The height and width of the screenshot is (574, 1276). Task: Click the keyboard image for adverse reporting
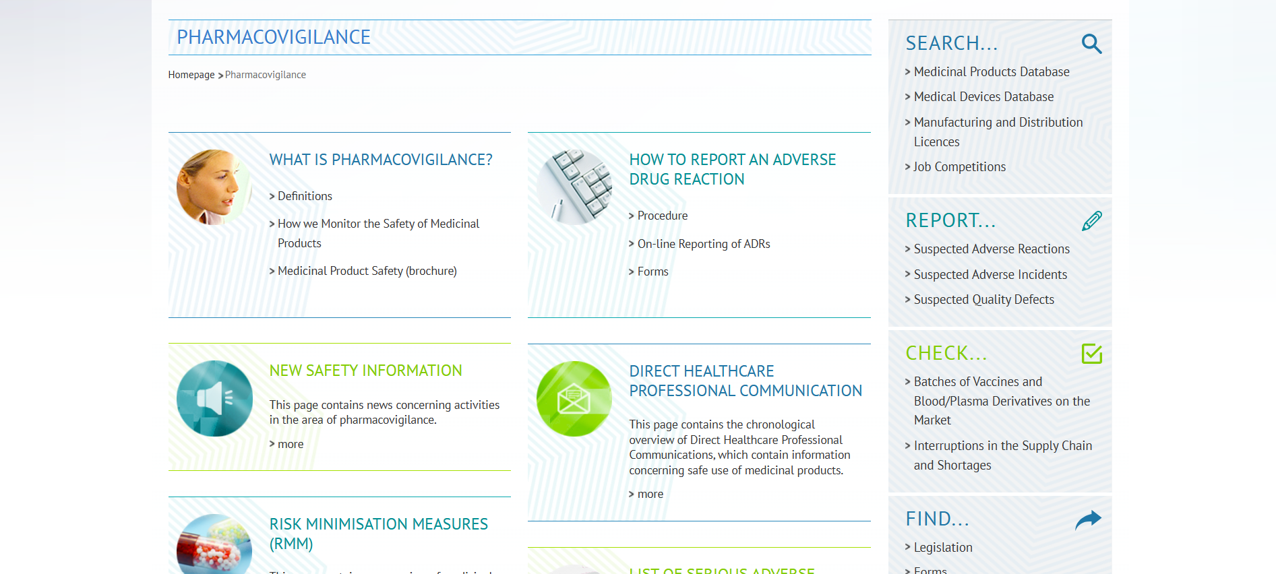[x=574, y=187]
